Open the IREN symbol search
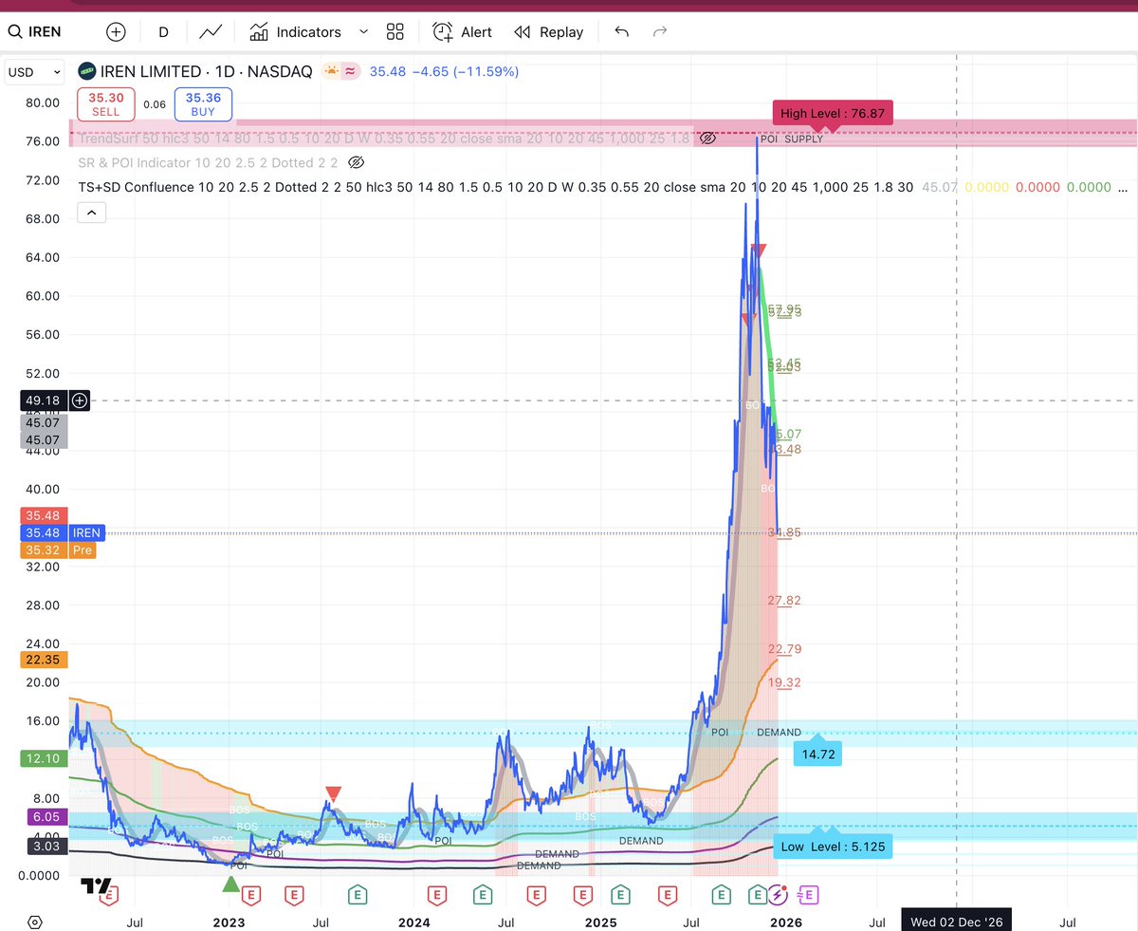 tap(36, 31)
